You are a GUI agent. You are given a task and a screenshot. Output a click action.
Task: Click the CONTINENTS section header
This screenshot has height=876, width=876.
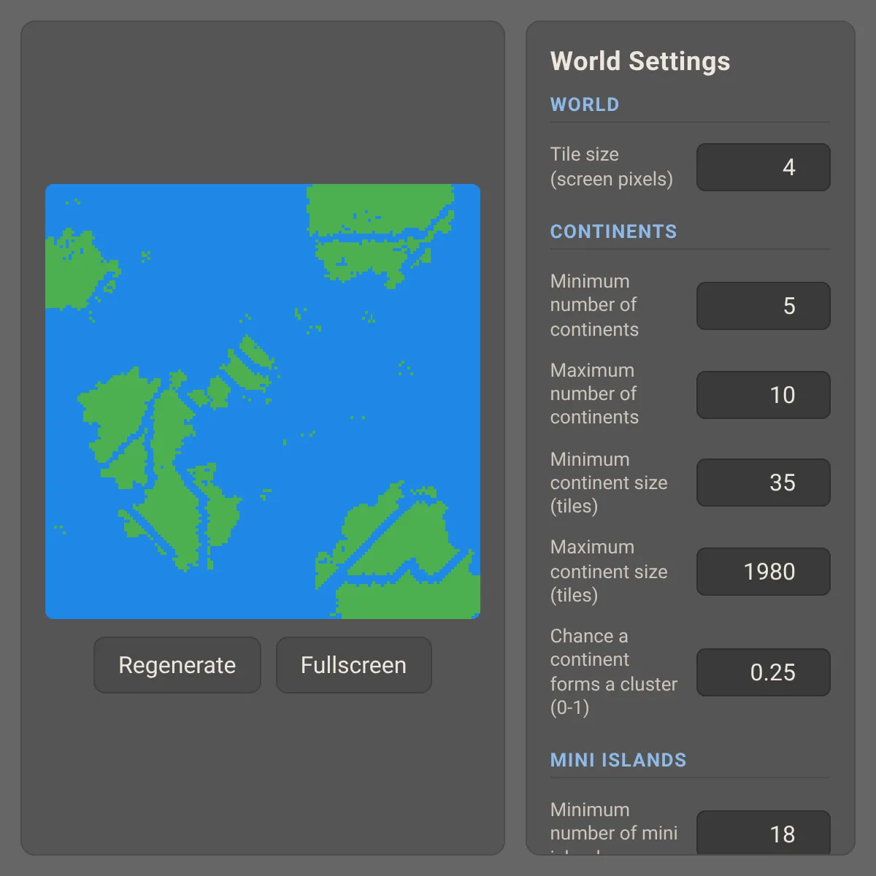coord(614,231)
